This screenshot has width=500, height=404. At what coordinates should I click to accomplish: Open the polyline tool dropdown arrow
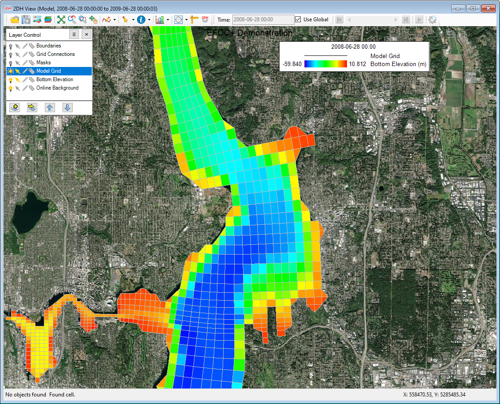coord(115,20)
